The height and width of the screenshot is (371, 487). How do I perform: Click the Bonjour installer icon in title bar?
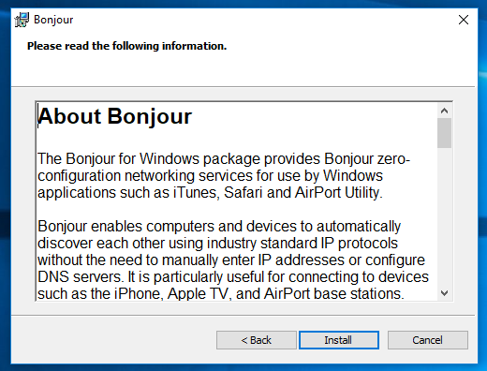coord(22,20)
